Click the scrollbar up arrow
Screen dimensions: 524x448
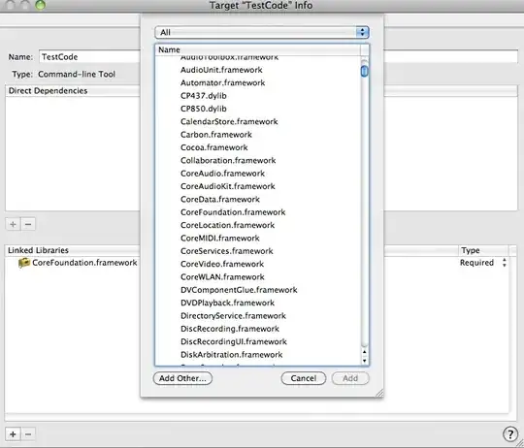365,352
